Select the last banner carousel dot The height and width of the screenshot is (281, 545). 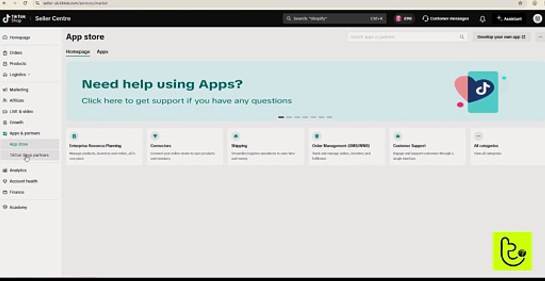(329, 117)
